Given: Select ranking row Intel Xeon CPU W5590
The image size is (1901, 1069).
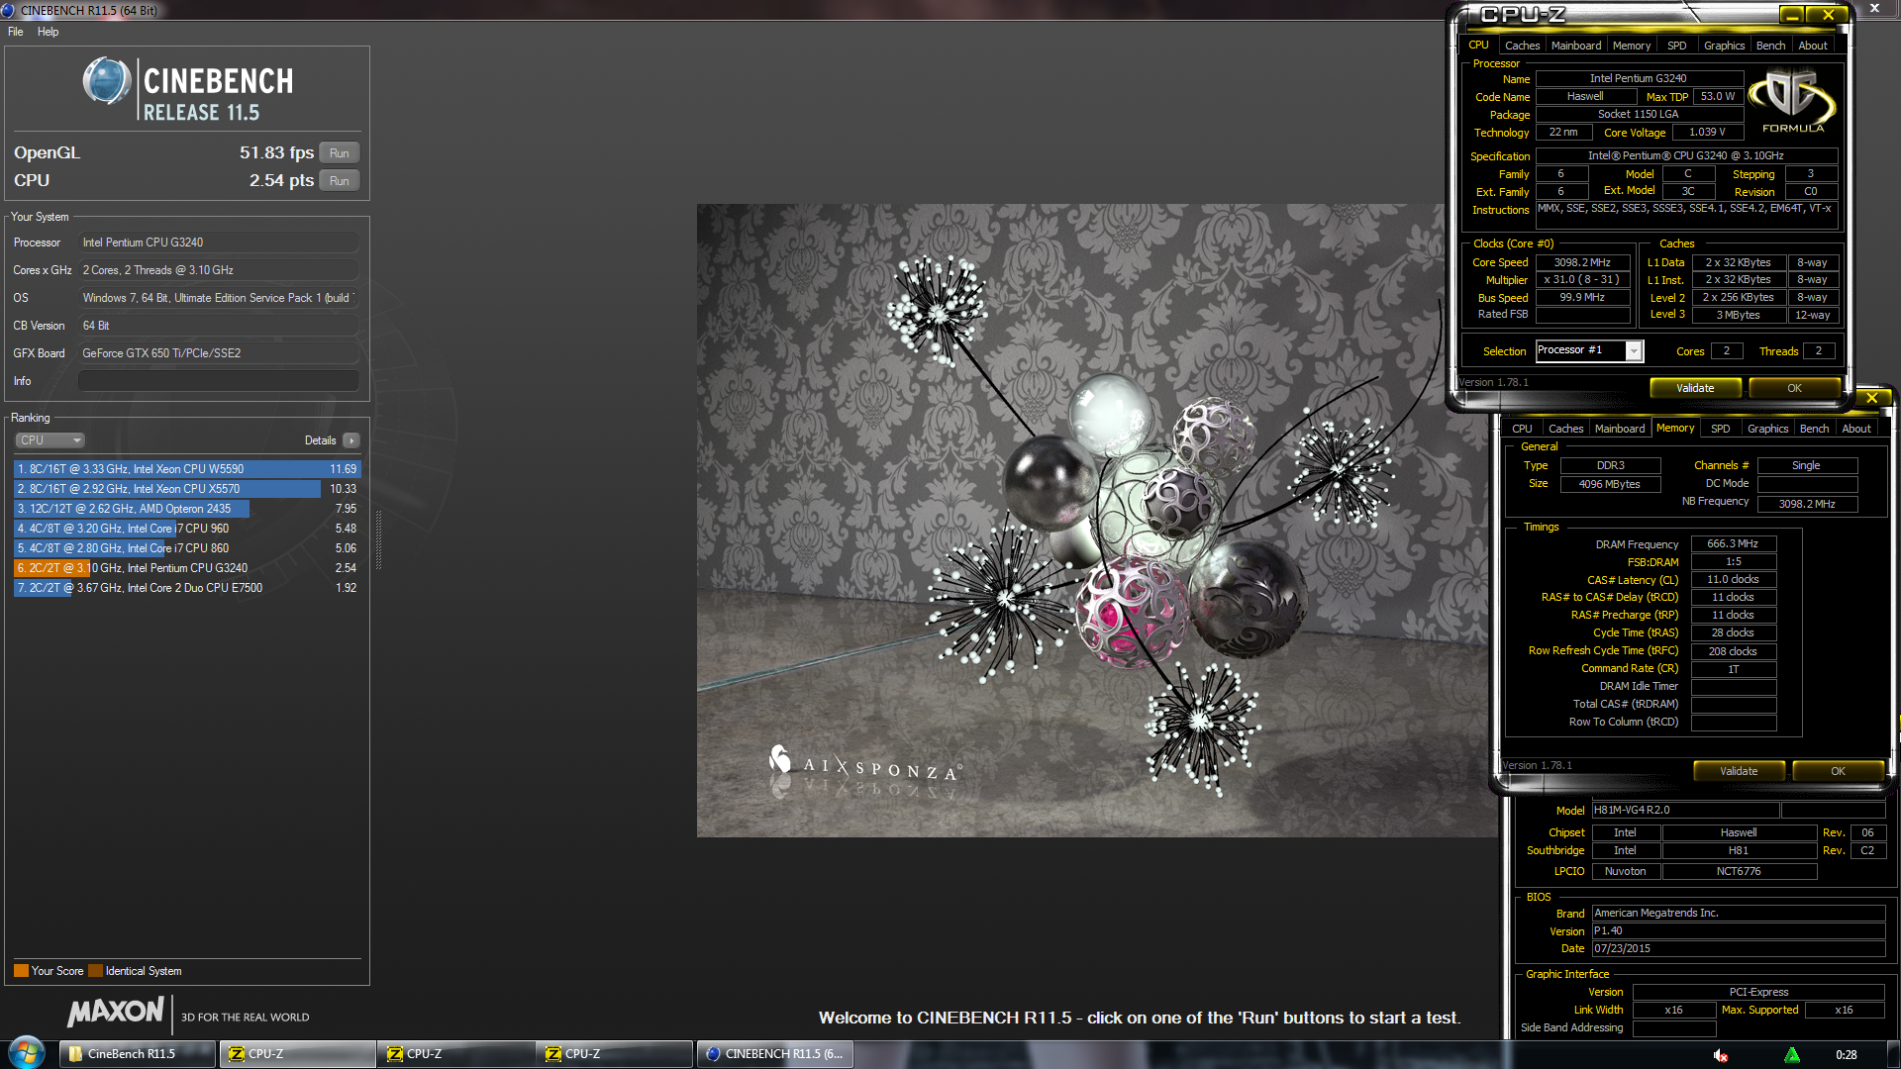Looking at the screenshot, I should click(187, 469).
